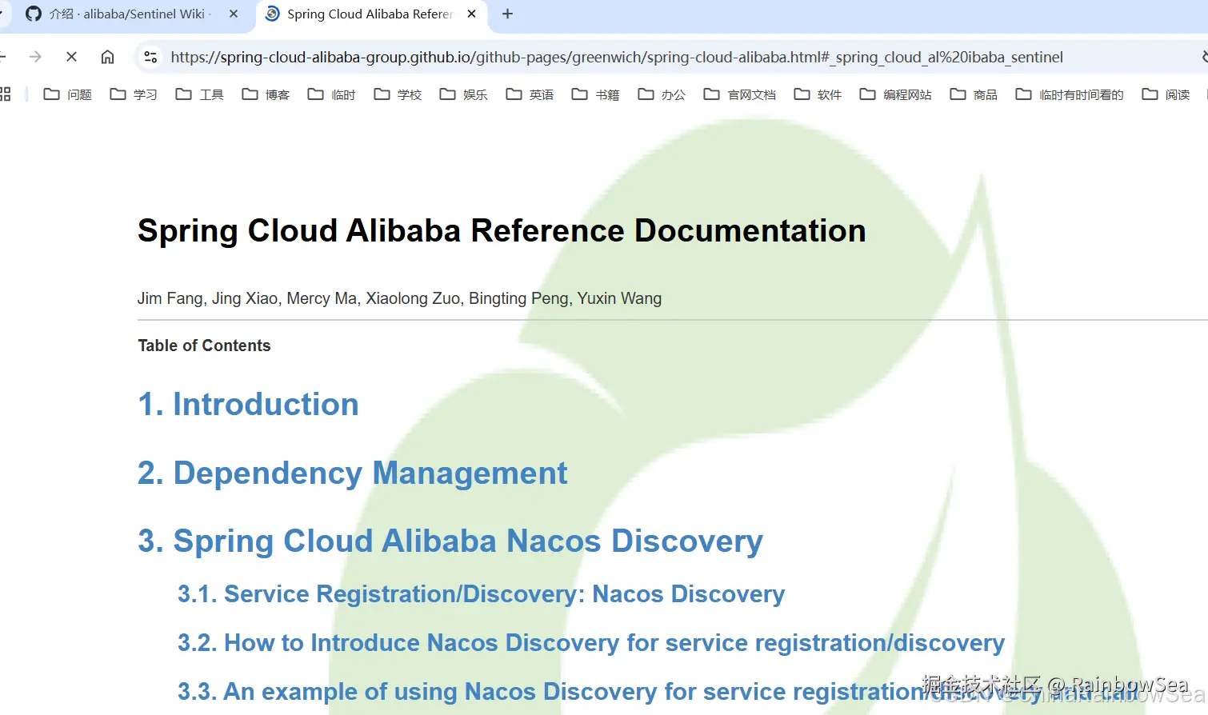1208x715 pixels.
Task: Open 3.2 How to Introduce Nacos Discovery
Action: point(591,643)
